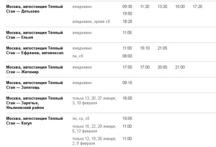This screenshot has height=147, width=216.
Task: Select the 09:15 departure to Залегощь
Action: click(x=127, y=83)
